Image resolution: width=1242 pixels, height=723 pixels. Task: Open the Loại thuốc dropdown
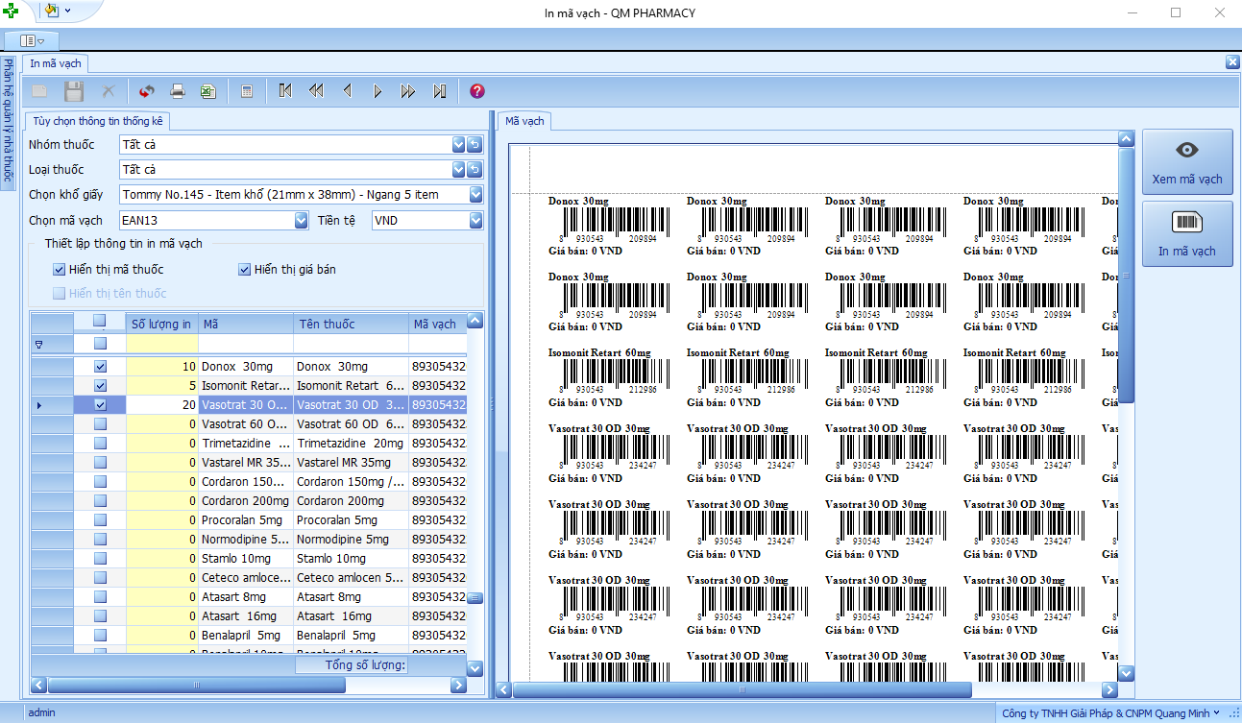[x=458, y=170]
